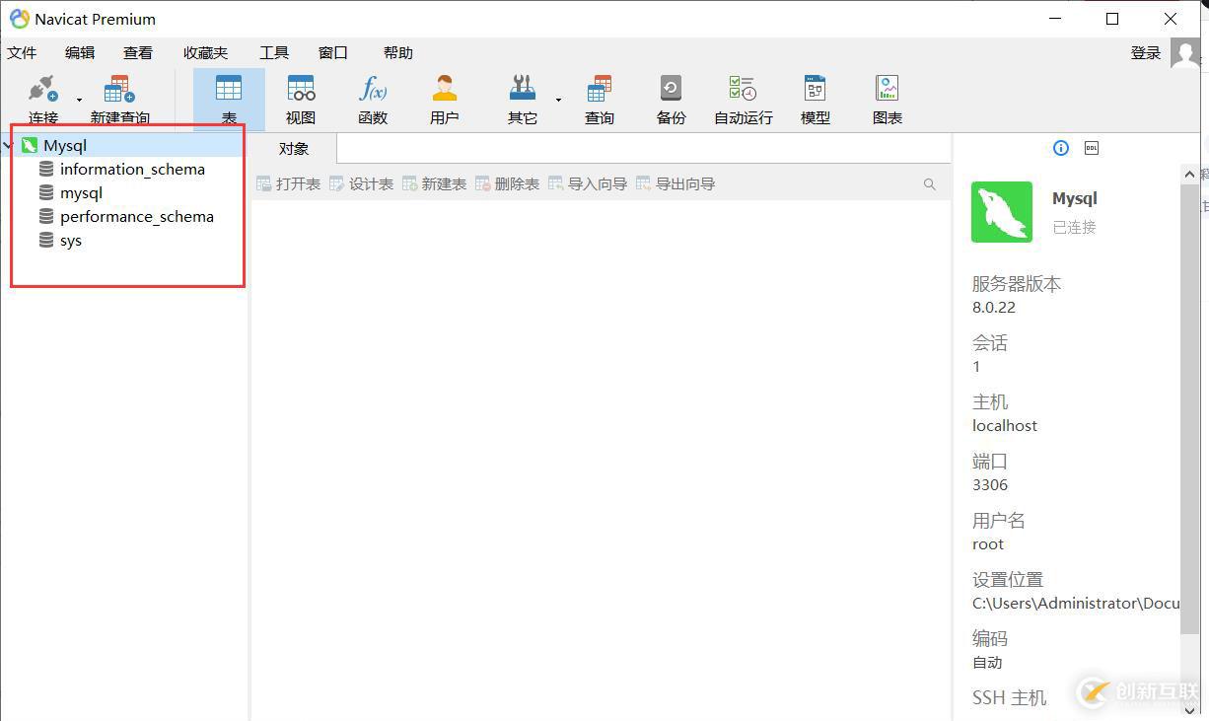Click the port value 3306
This screenshot has width=1209, height=721.
pos(990,485)
